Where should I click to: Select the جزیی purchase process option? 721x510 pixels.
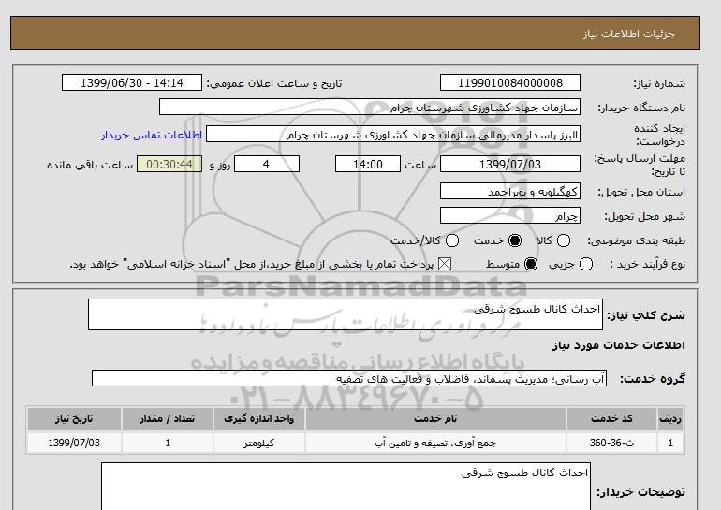586,265
